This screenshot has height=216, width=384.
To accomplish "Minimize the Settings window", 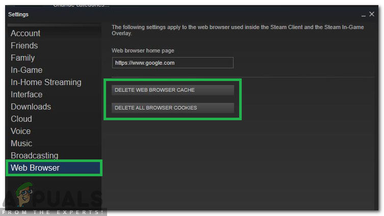I will point(364,15).
